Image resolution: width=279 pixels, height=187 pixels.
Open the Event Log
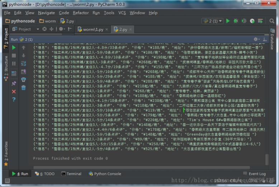[255, 174]
